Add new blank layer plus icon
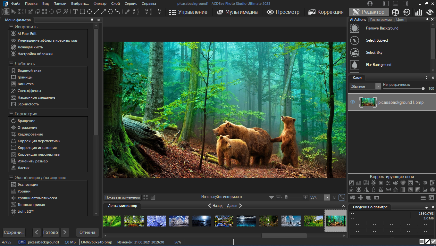This screenshot has height=246, width=436. (361, 198)
